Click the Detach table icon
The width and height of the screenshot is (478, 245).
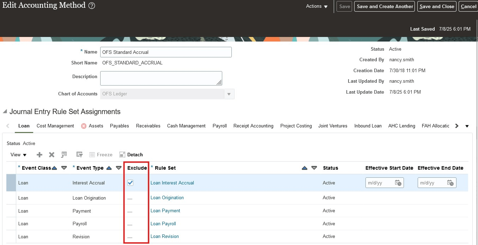(x=122, y=154)
